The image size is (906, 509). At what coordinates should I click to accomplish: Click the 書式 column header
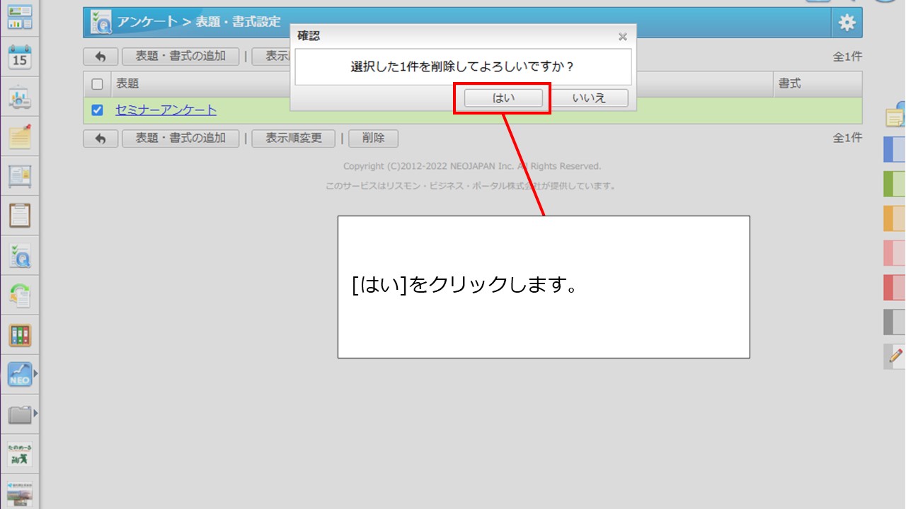click(790, 84)
